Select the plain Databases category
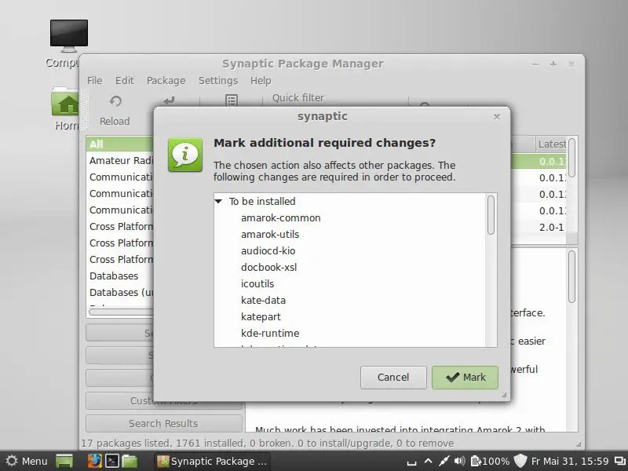This screenshot has height=471, width=628. [120, 276]
